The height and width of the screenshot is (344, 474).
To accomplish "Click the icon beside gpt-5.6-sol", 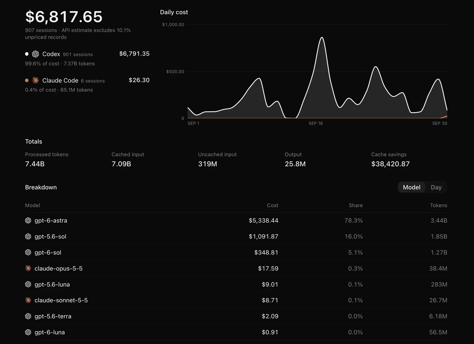I will [28, 237].
